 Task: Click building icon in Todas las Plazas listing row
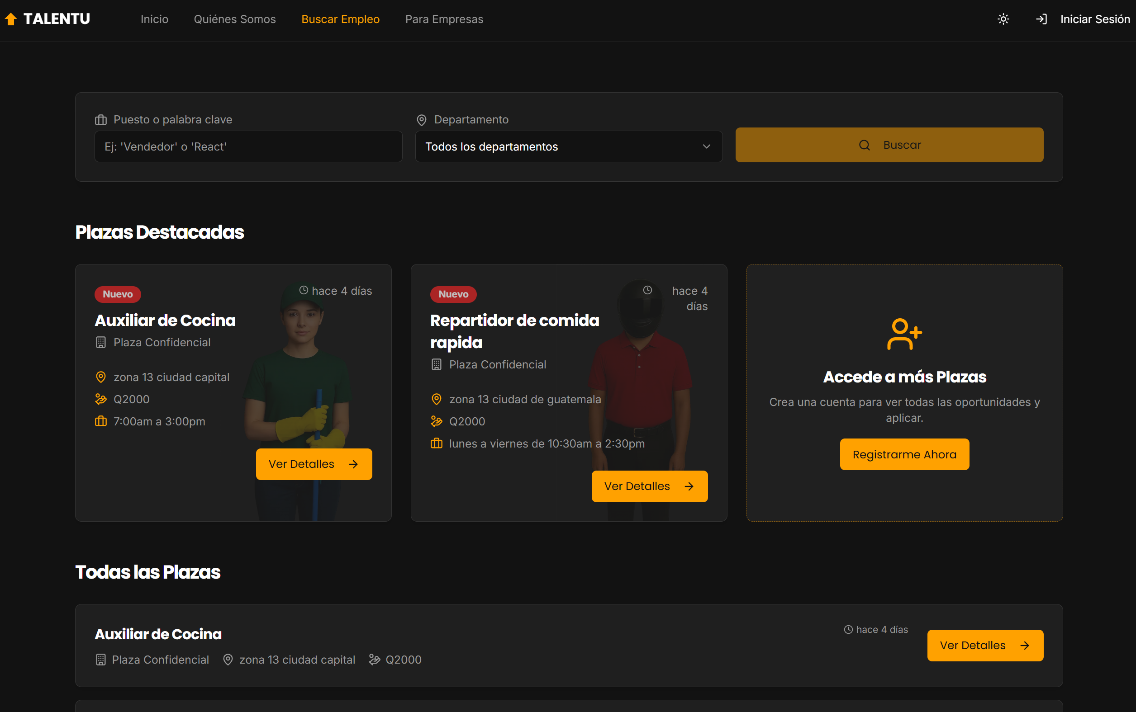coord(101,660)
